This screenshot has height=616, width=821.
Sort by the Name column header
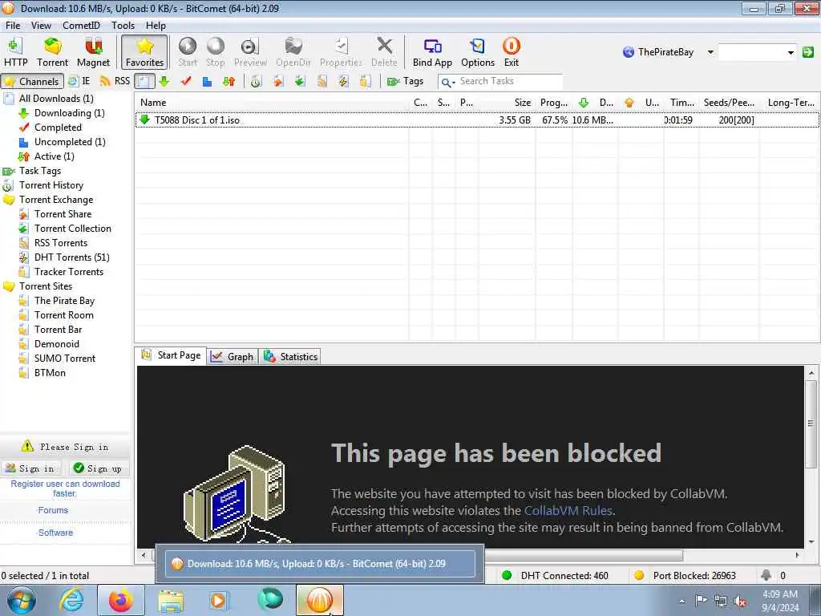point(272,103)
